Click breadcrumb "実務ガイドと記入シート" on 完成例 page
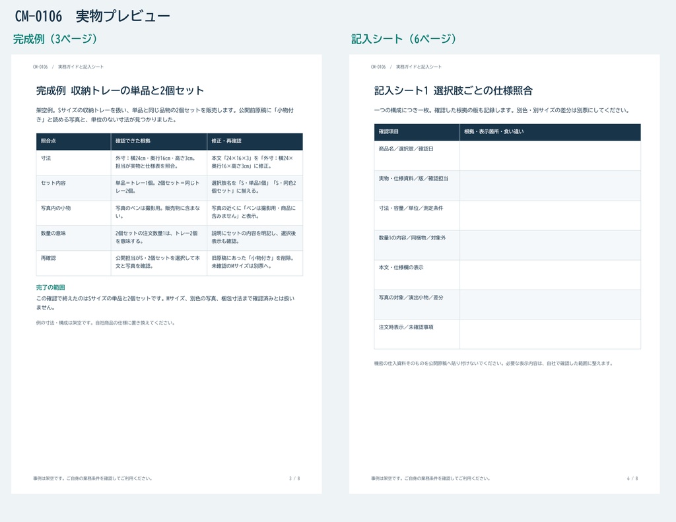This screenshot has height=522, width=676. coord(81,67)
